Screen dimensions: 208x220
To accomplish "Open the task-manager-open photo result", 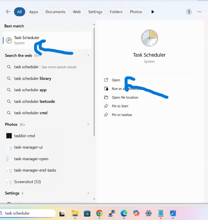I will (47, 159).
